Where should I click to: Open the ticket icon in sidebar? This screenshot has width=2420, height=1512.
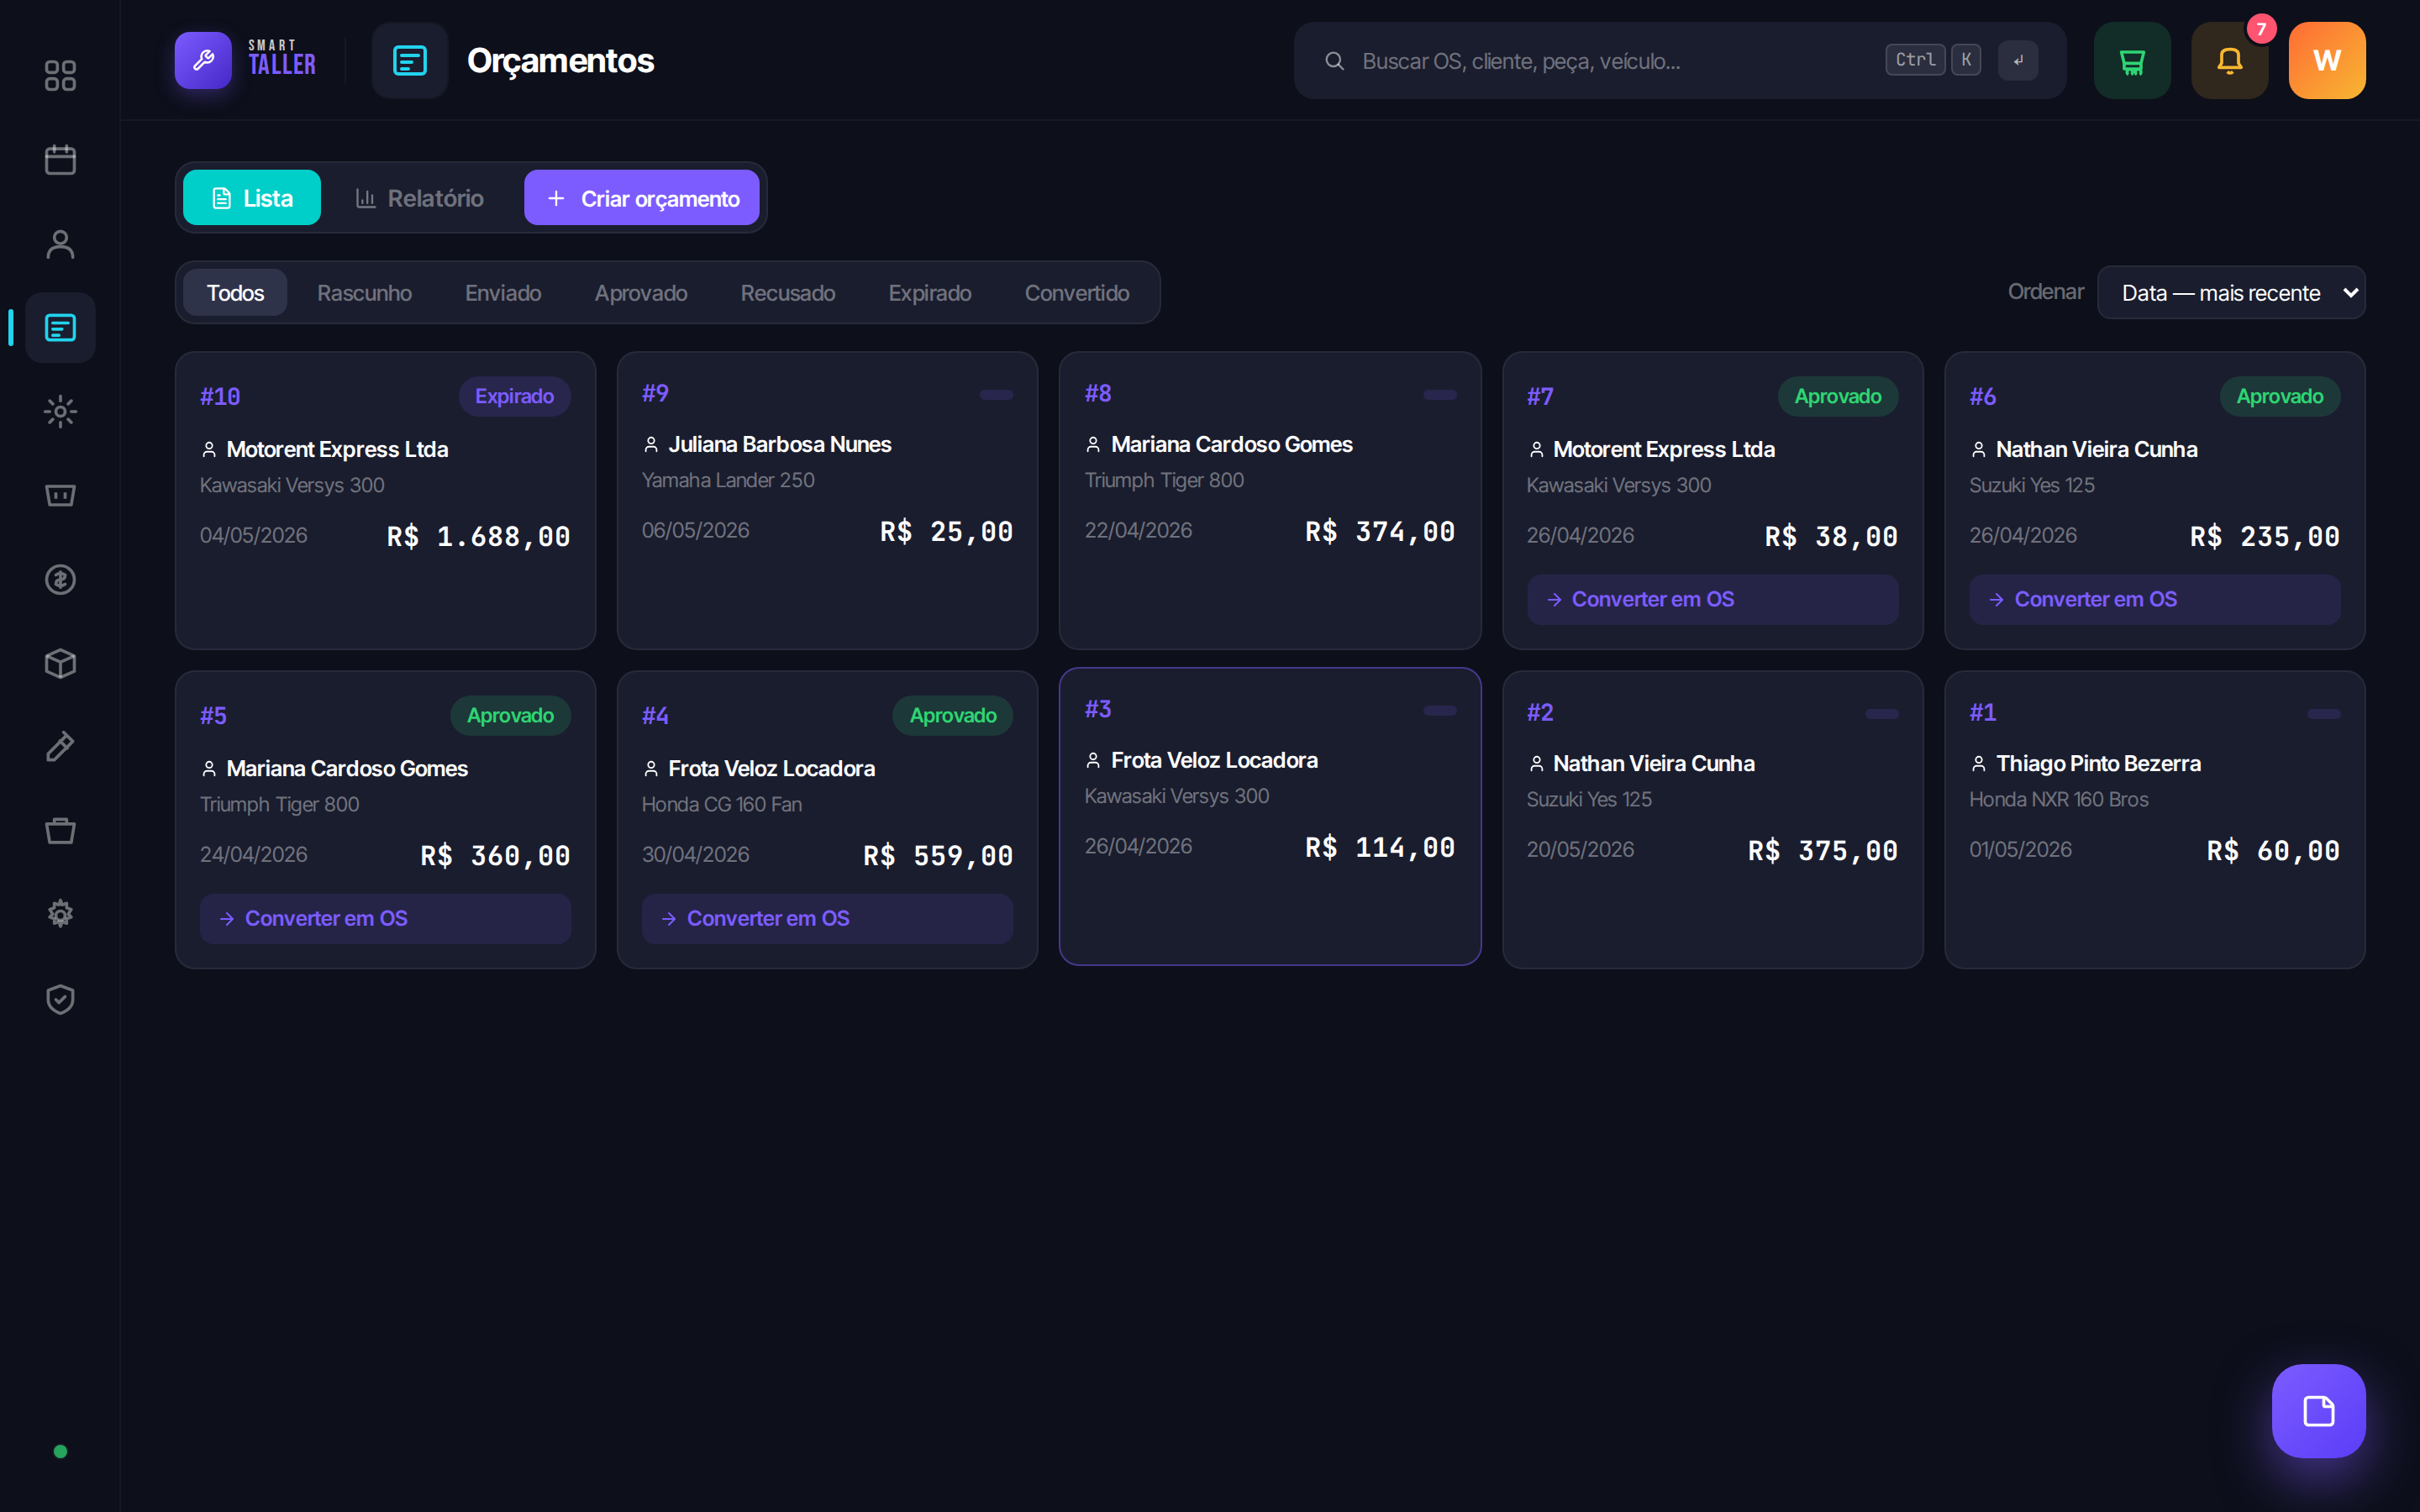[x=60, y=496]
